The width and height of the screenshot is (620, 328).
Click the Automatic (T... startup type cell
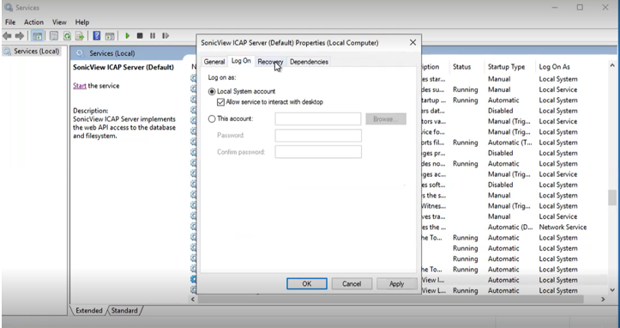510,143
